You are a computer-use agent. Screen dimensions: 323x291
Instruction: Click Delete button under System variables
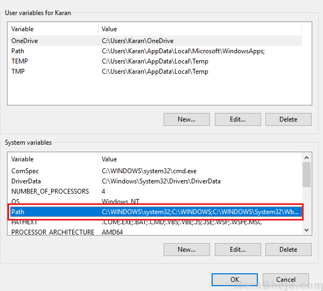click(289, 250)
